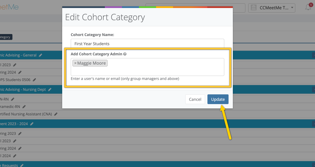
Task: Cancel the Edit Cohort Category dialog
Action: (195, 99)
